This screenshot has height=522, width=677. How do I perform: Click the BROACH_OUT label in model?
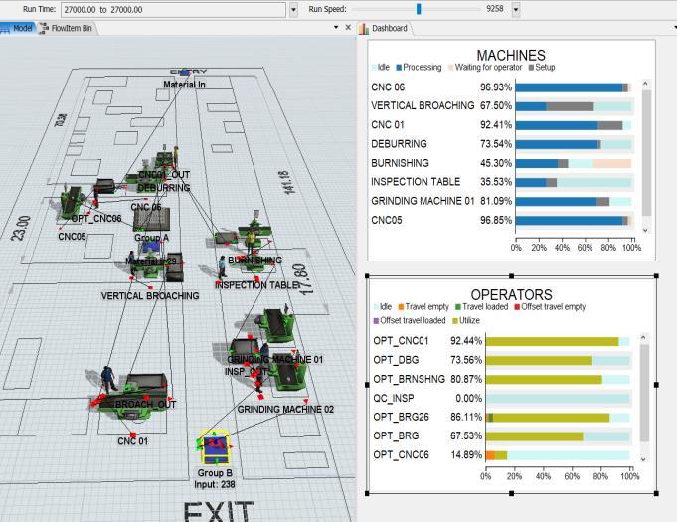145,404
